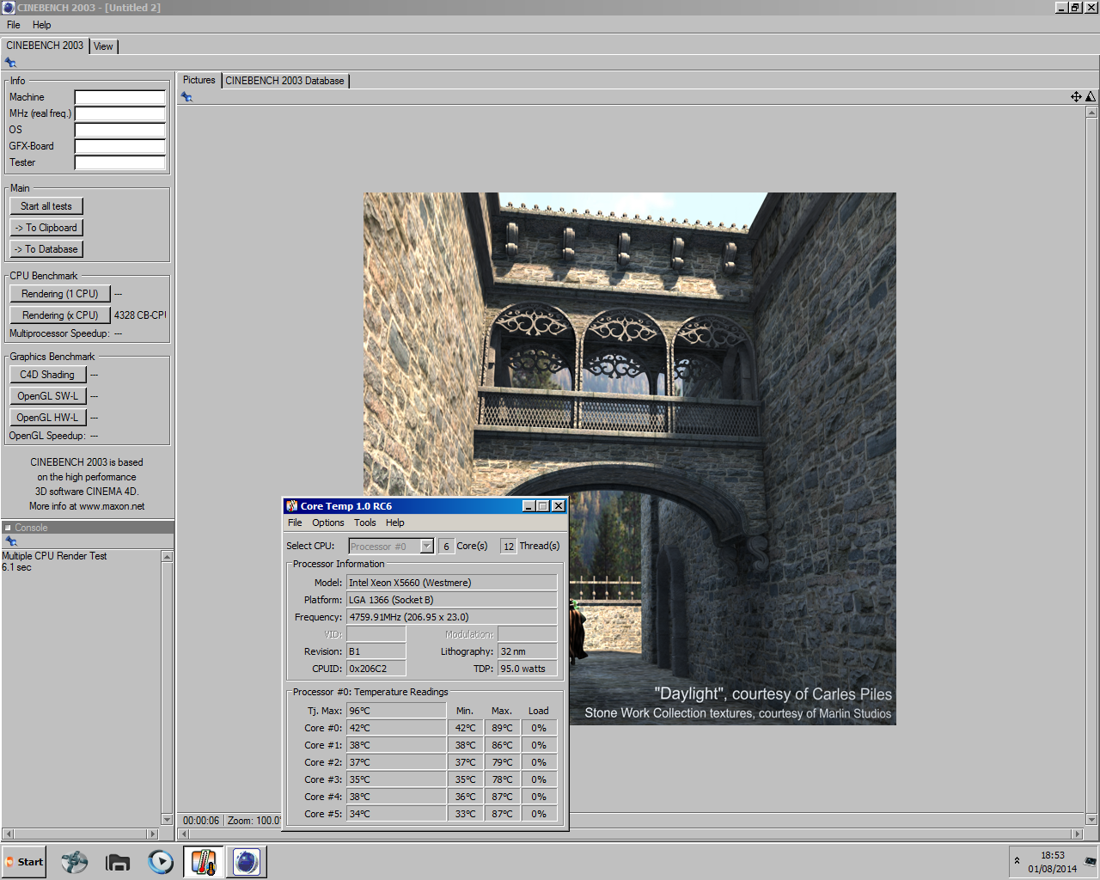Switch to the View tab
The image size is (1100, 880).
coord(103,46)
